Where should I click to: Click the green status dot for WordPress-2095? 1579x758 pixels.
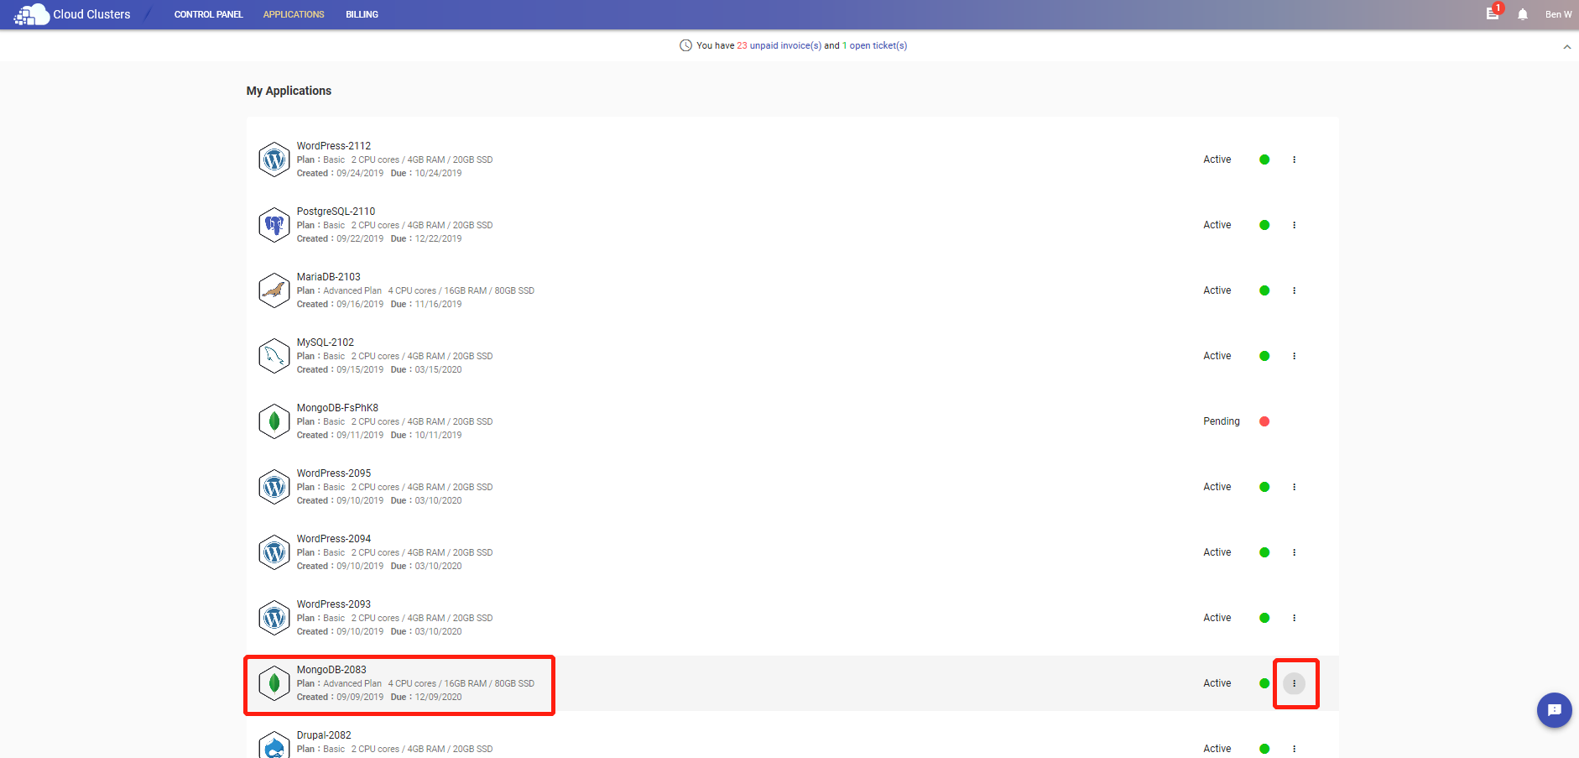coord(1264,487)
